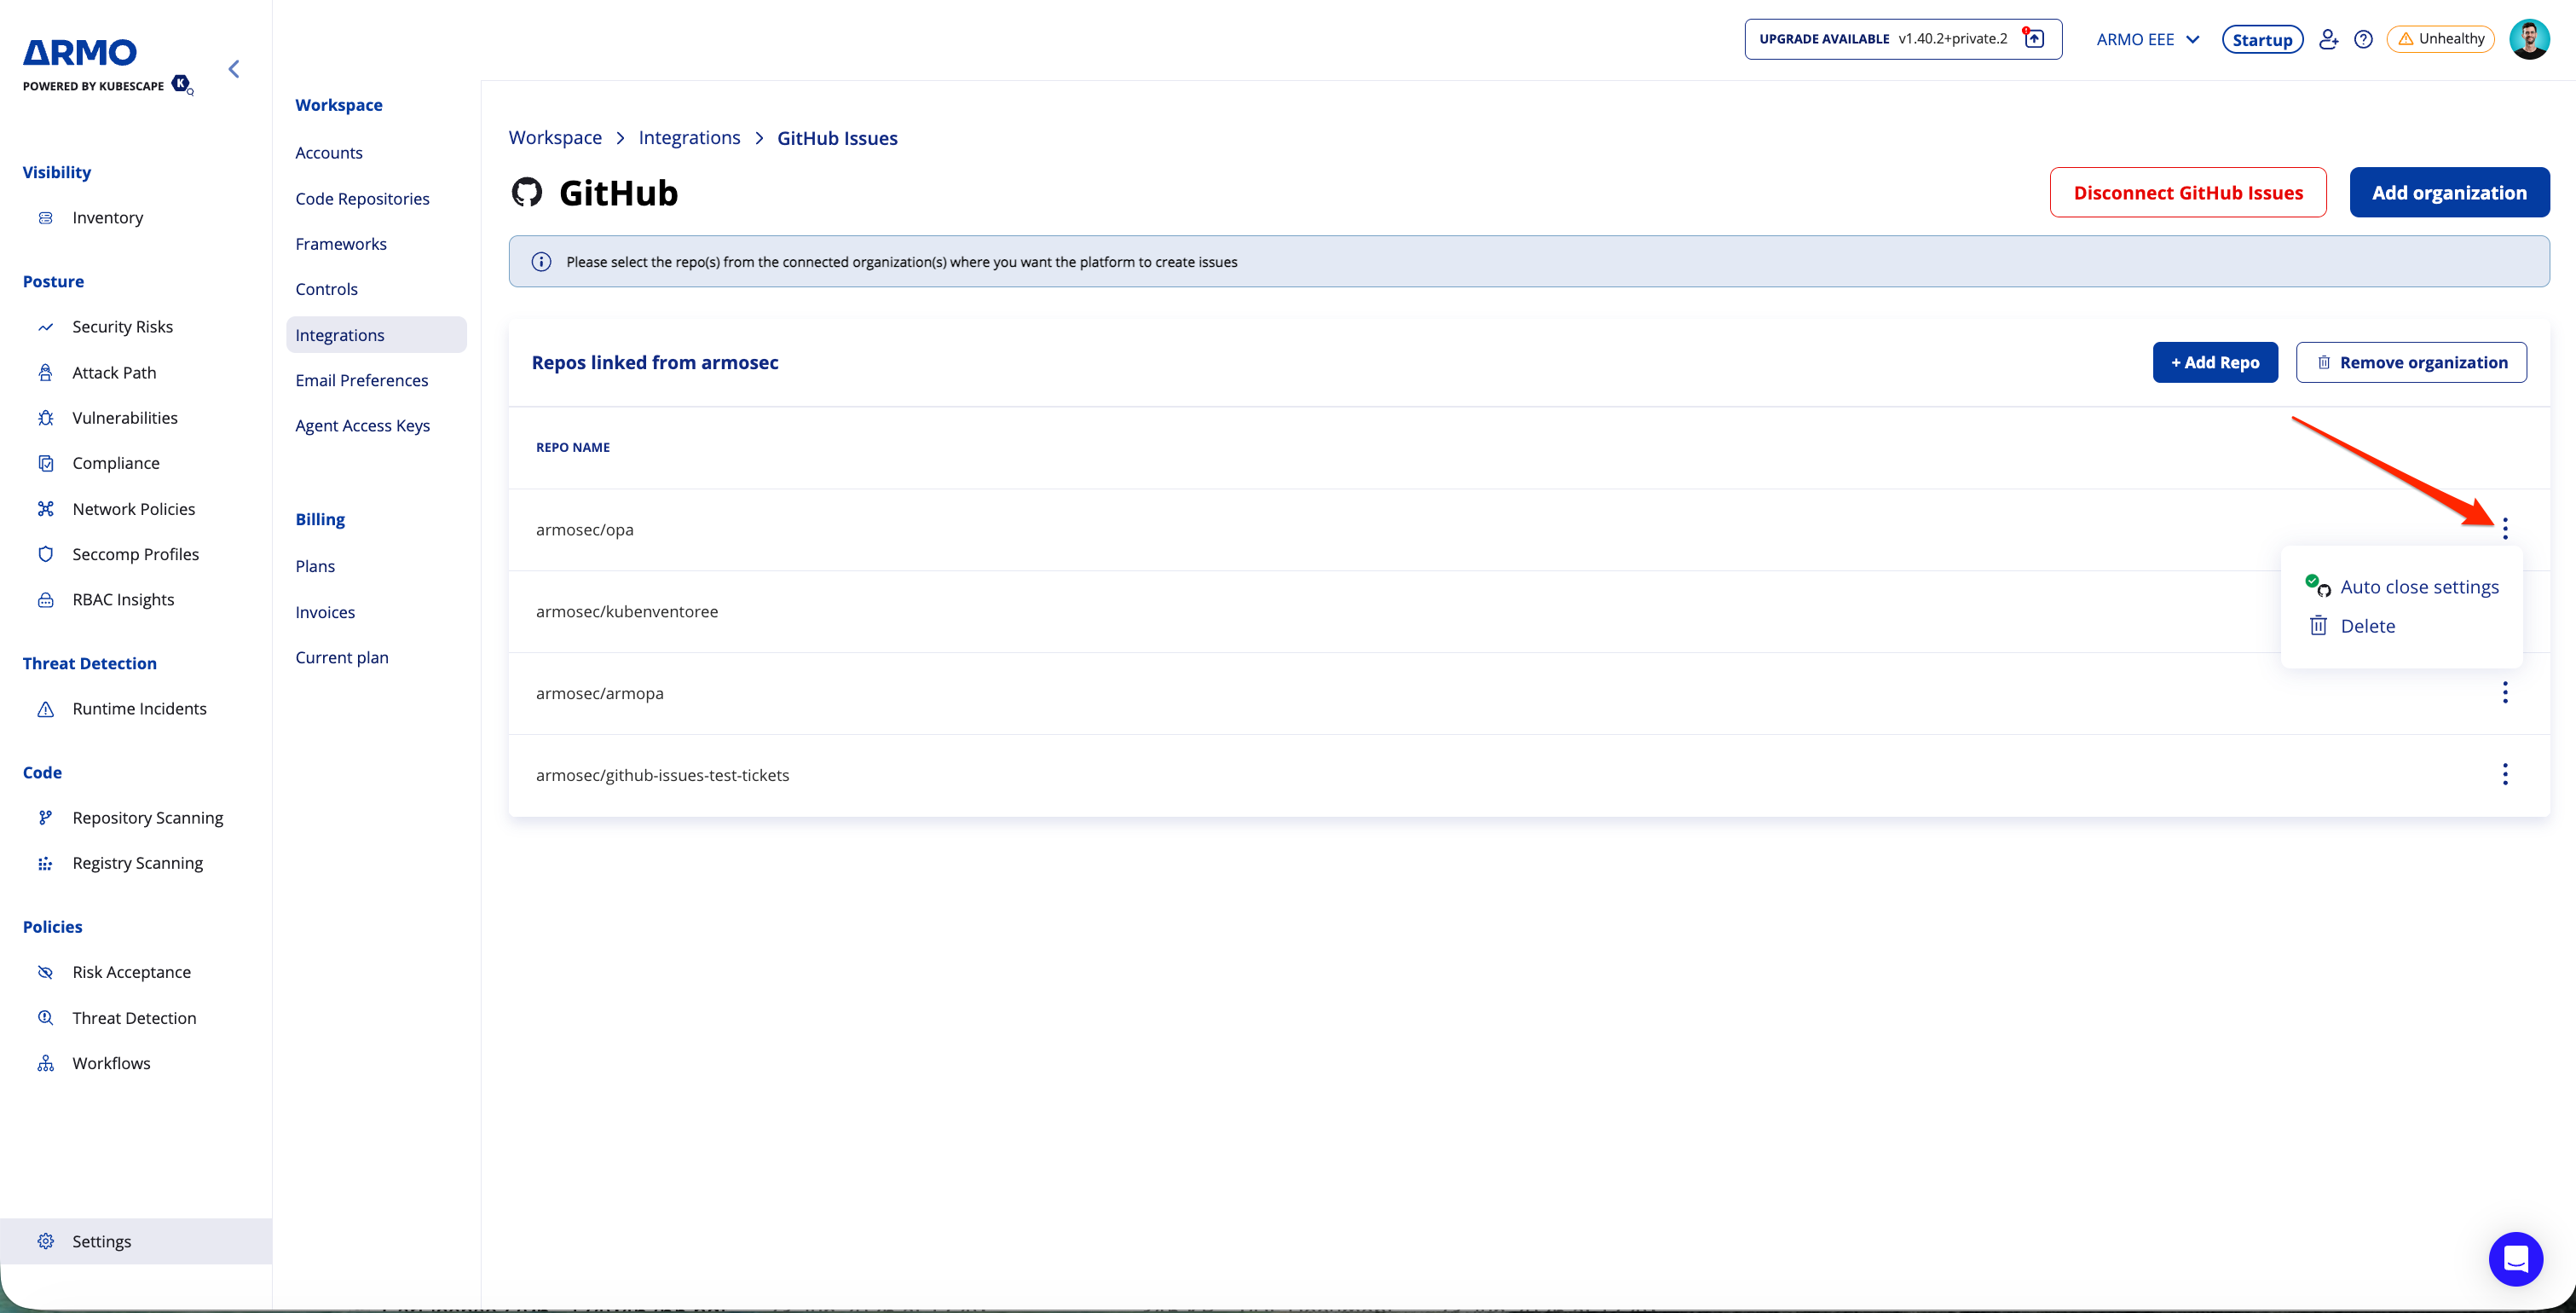Open Accounts in the Workspace menu
Image resolution: width=2576 pixels, height=1313 pixels.
(329, 153)
